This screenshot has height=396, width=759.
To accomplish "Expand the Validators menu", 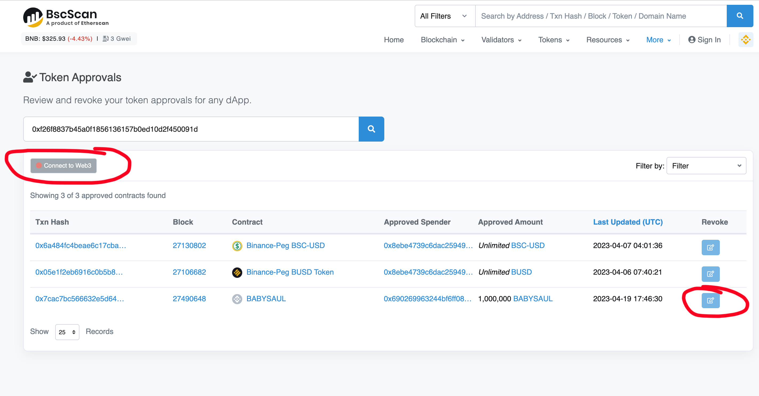I will coord(501,40).
